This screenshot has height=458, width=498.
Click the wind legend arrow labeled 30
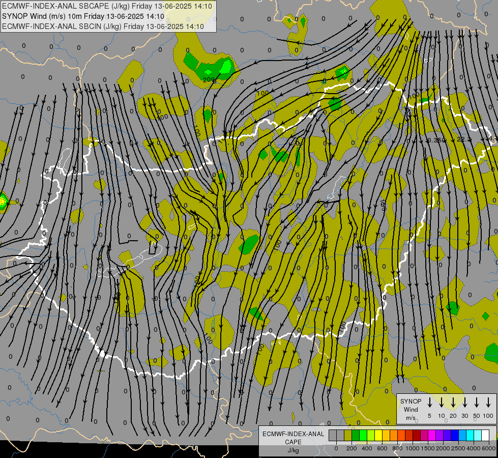click(464, 403)
